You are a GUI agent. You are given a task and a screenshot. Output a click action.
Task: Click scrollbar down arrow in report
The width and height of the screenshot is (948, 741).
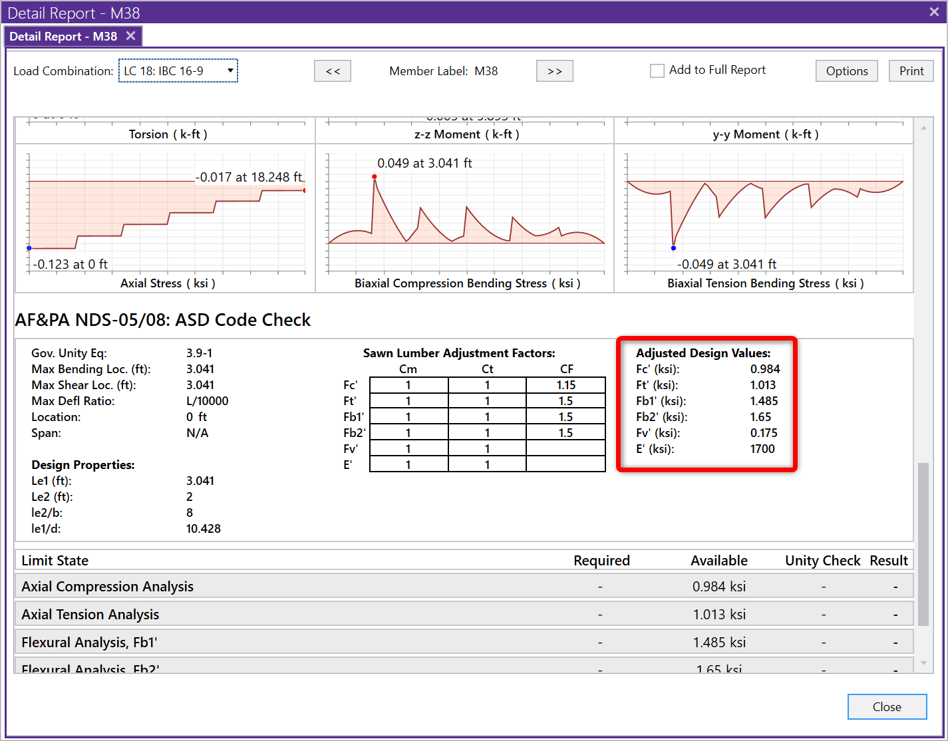point(923,663)
